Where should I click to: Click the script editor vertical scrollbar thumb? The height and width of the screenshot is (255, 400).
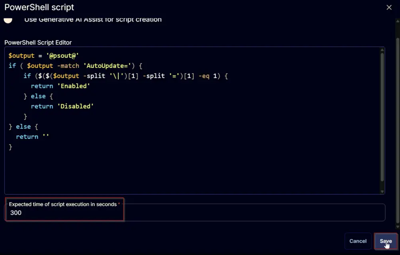point(382,117)
